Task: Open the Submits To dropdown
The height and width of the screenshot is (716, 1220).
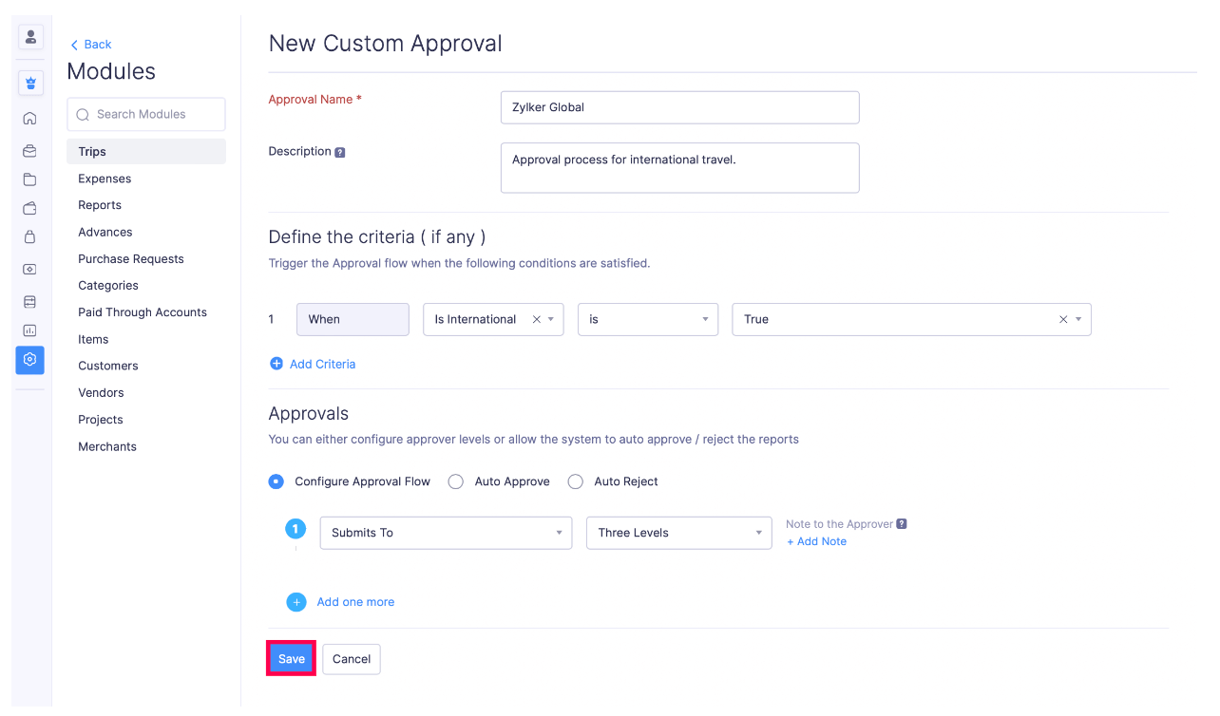Action: click(x=445, y=533)
